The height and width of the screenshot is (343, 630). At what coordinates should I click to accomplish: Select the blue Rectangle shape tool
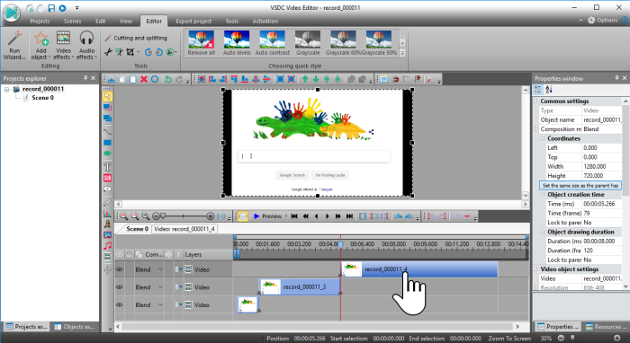pos(107,143)
